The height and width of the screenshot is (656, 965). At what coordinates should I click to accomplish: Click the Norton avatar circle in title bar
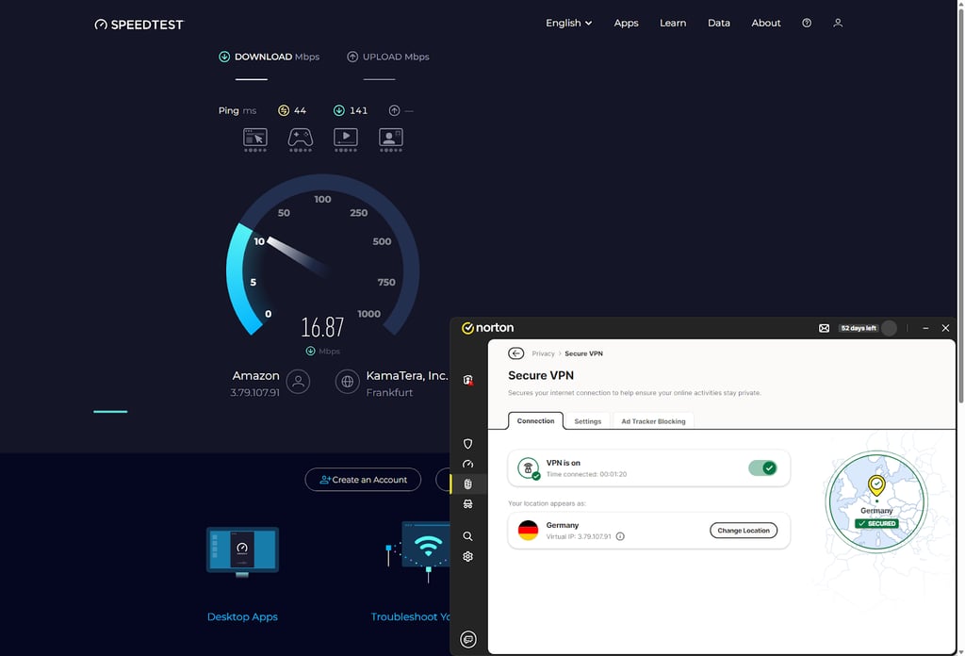pyautogui.click(x=889, y=328)
